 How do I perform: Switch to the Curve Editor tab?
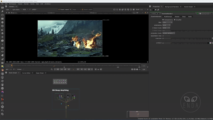26,73
